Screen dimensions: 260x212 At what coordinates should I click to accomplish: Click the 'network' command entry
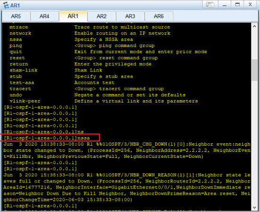point(20,33)
